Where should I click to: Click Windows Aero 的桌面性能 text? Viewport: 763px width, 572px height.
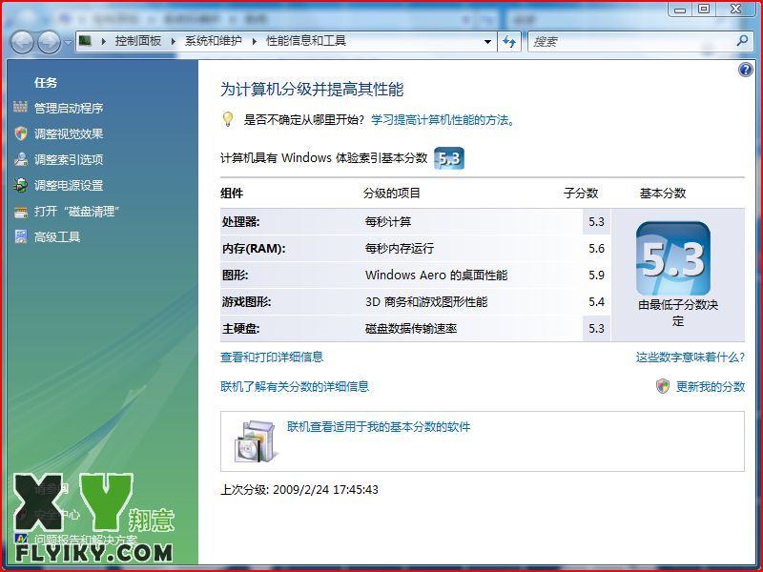[437, 276]
